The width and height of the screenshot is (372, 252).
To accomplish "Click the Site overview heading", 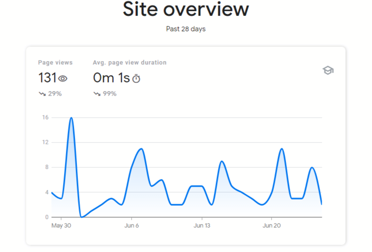I will (x=186, y=9).
